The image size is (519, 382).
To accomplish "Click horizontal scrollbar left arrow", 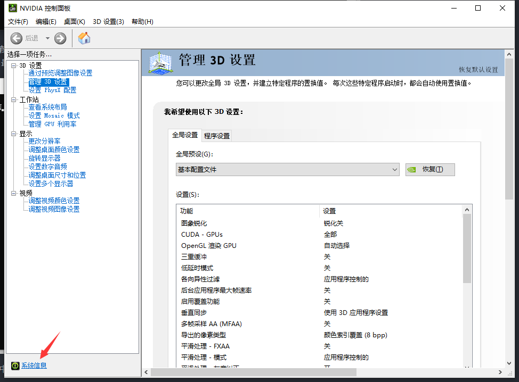I will click(147, 372).
